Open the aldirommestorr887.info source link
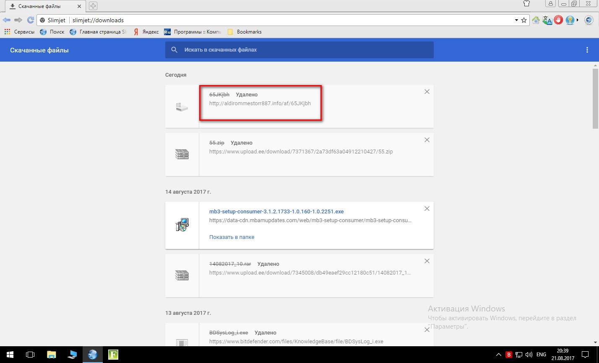Viewport: 599px width, 363px height. (260, 104)
